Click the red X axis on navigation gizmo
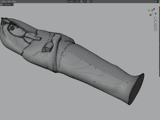The image size is (160, 120). point(154,9)
